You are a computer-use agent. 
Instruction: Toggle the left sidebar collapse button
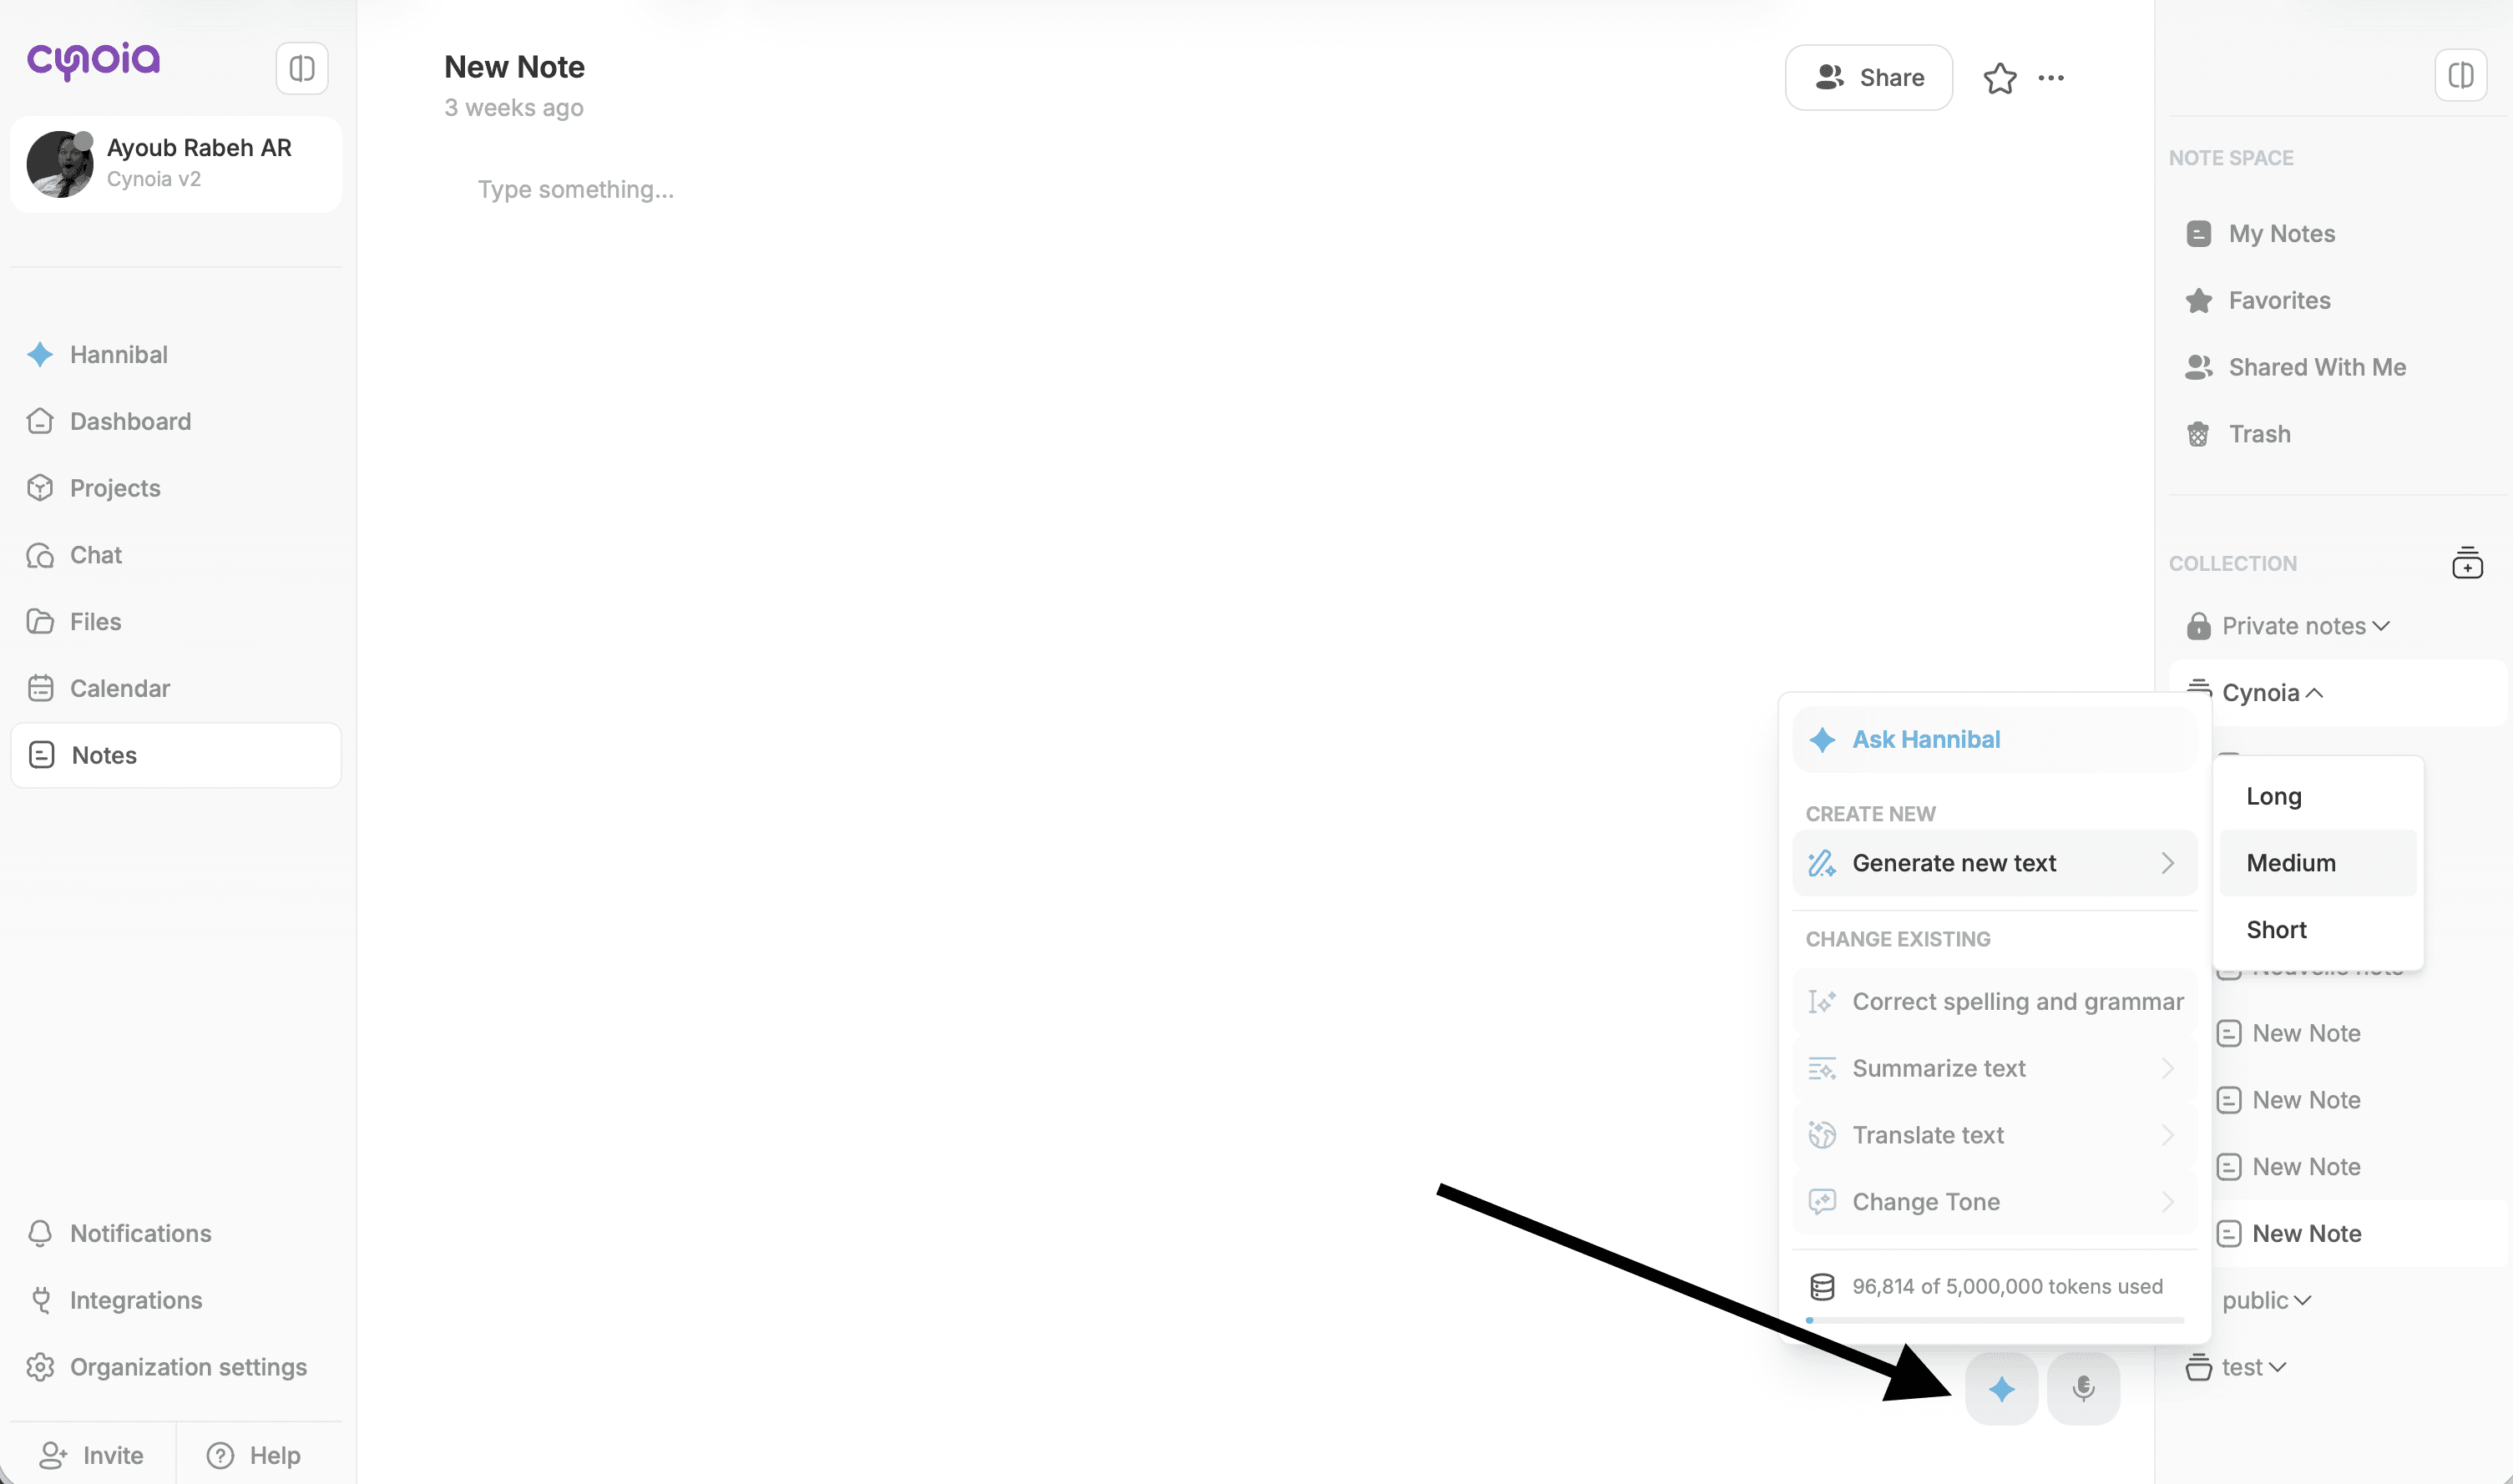point(302,68)
